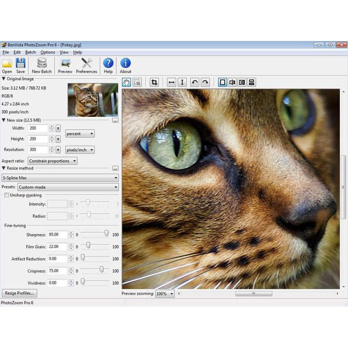
Task: Click the blue Help question mark icon
Action: point(108,66)
